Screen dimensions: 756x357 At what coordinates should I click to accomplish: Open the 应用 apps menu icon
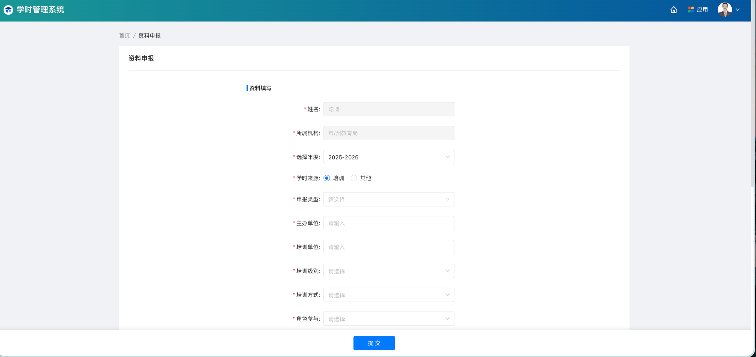coord(691,10)
